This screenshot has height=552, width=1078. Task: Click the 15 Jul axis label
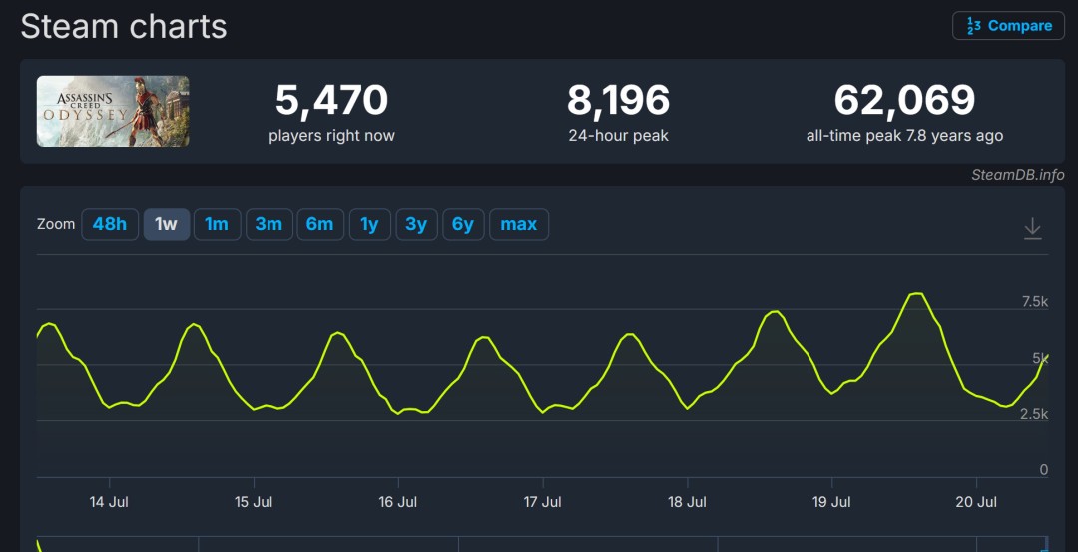click(254, 502)
